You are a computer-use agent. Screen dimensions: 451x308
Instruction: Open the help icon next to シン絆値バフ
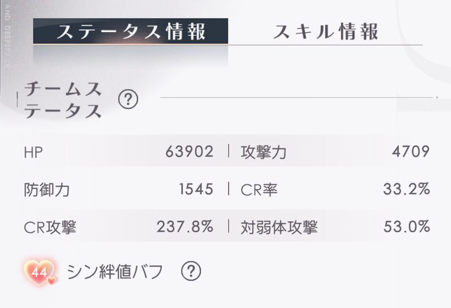[191, 271]
